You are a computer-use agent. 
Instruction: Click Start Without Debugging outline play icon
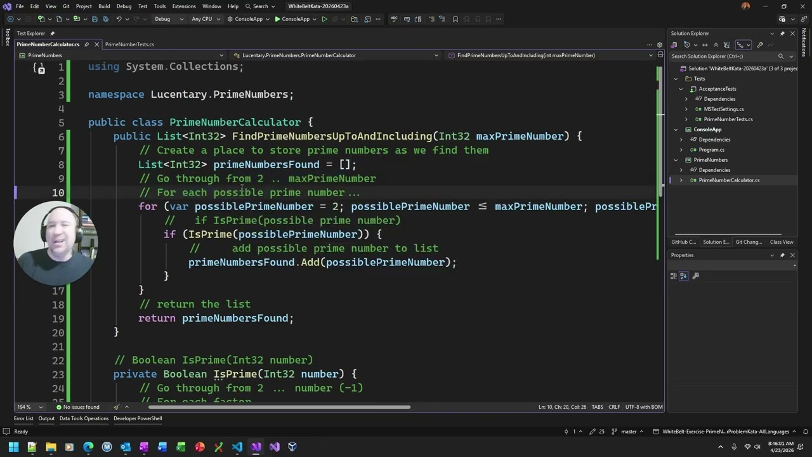click(324, 19)
